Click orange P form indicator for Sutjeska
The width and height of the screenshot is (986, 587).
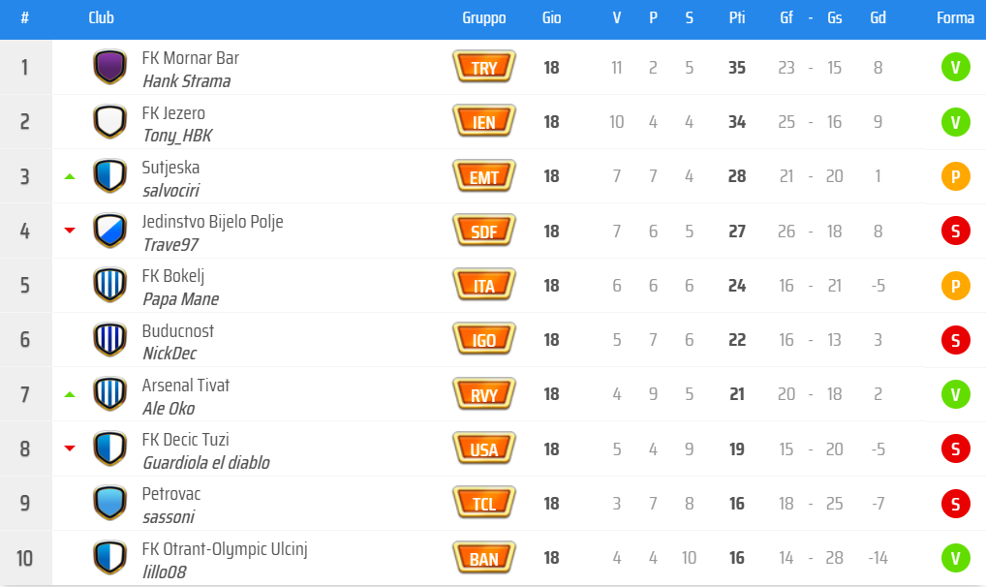click(x=955, y=176)
